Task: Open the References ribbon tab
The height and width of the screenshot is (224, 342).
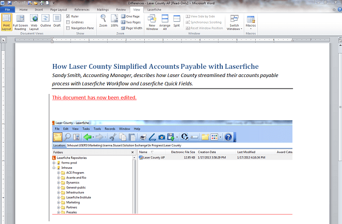Action: [82, 10]
